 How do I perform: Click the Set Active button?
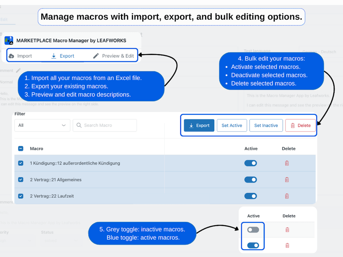(x=232, y=125)
